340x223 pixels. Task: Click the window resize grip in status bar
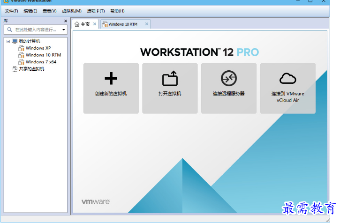[327, 219]
